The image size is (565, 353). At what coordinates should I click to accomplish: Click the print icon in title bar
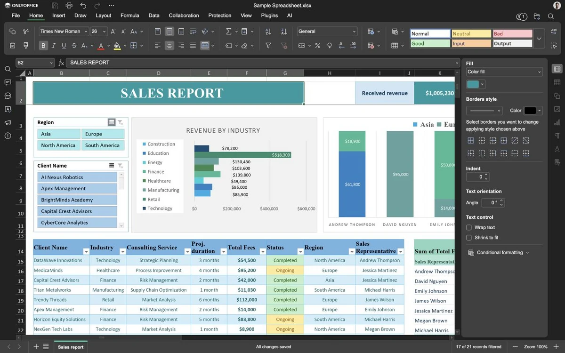pyautogui.click(x=69, y=6)
